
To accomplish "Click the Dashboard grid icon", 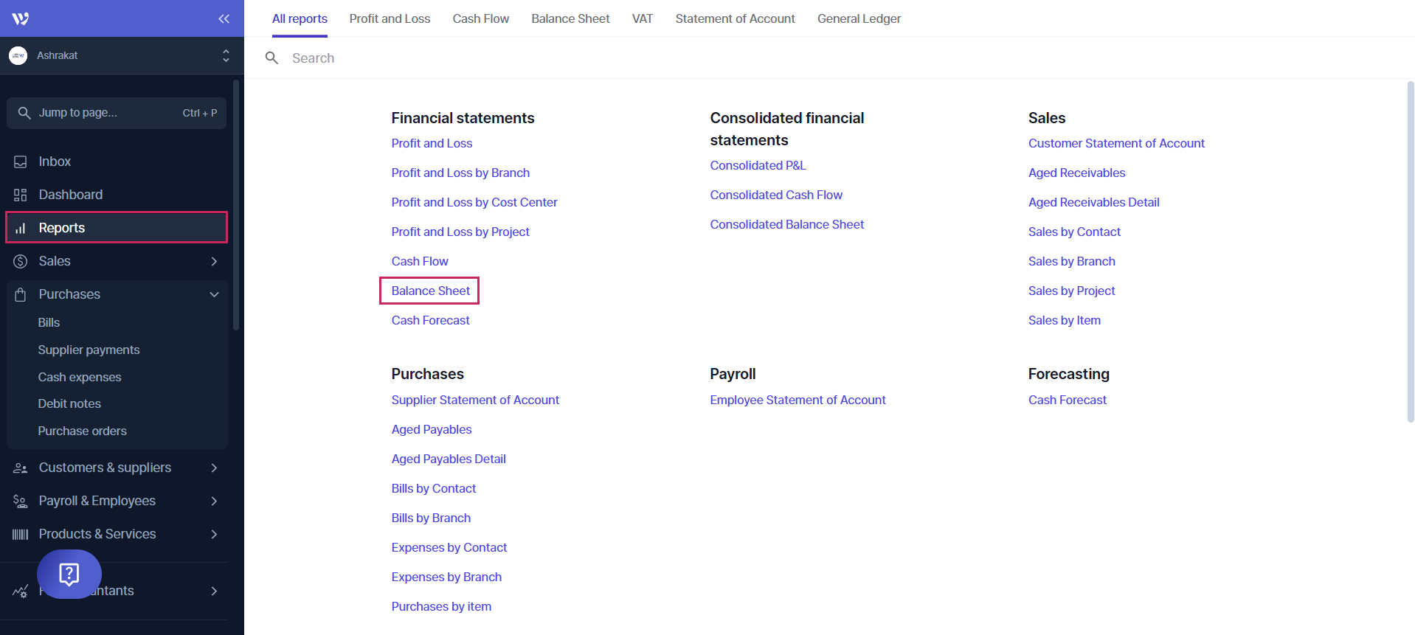I will pos(21,195).
